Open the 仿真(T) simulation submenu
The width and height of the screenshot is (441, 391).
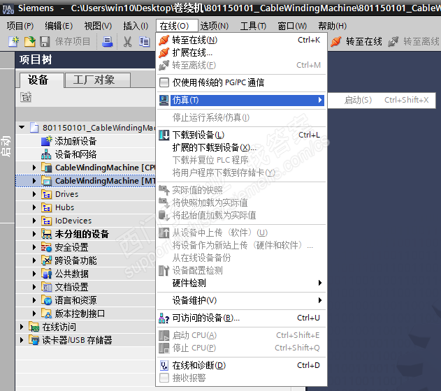241,100
